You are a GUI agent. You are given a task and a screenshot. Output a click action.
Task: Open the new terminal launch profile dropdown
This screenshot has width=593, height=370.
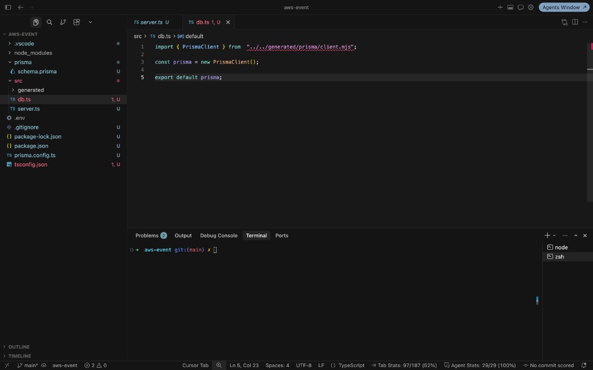pyautogui.click(x=554, y=235)
